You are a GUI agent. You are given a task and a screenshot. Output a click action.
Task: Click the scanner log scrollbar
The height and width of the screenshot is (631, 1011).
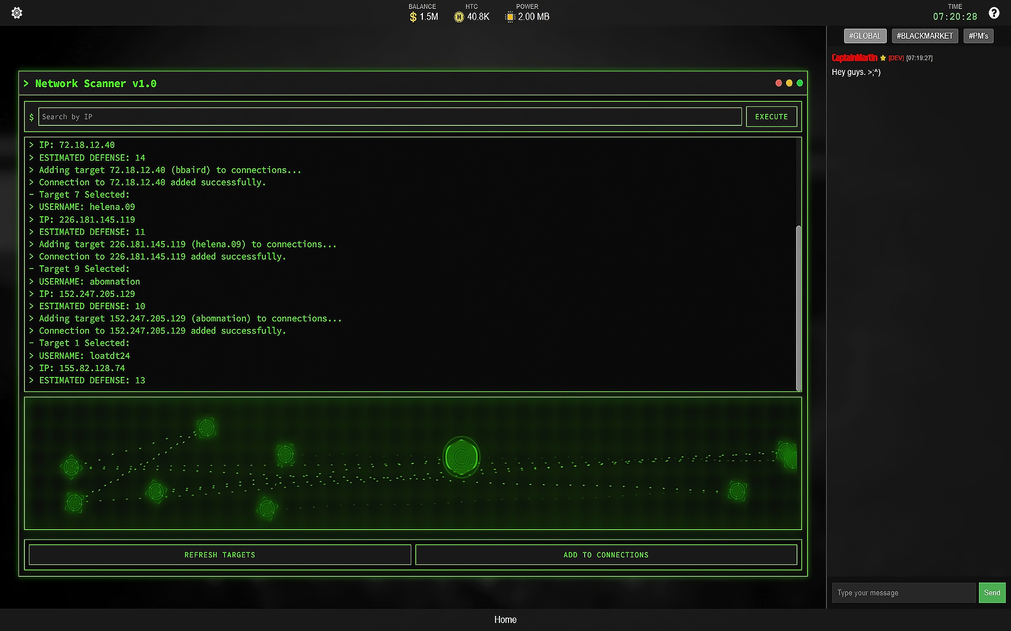(x=798, y=307)
